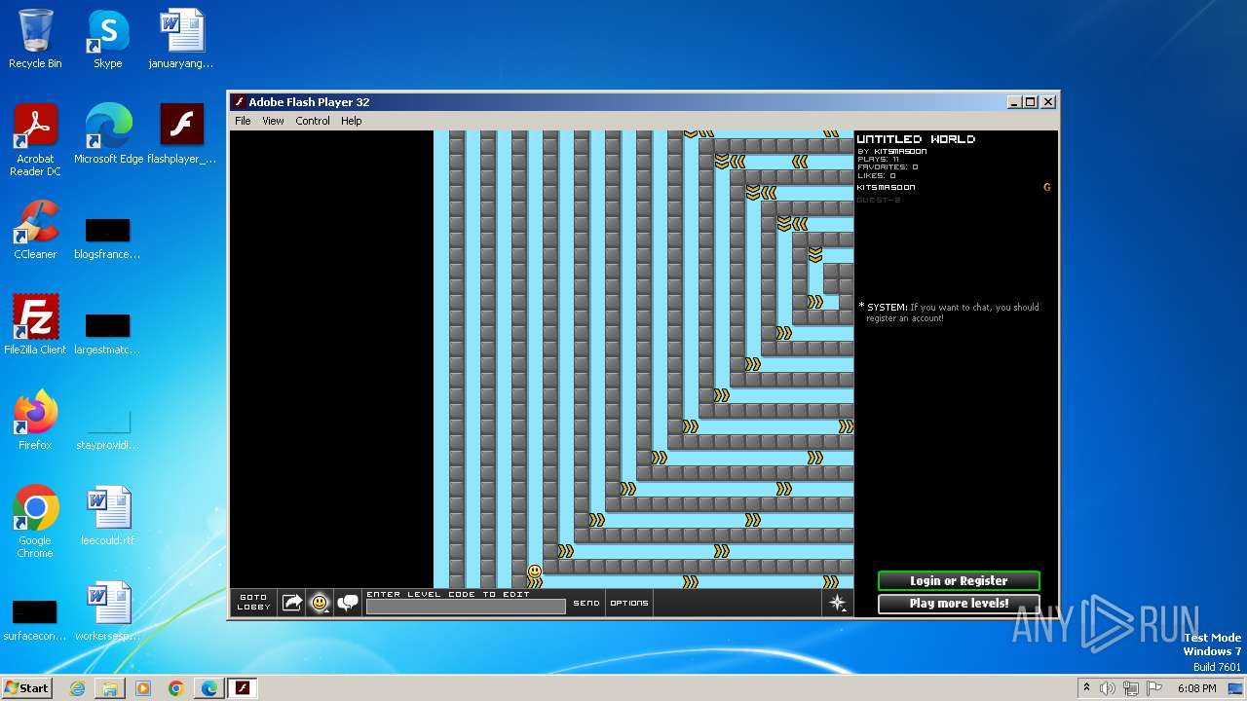Screen dimensions: 1247x701
Task: Select the stayprovidi desktop file
Action: pyautogui.click(x=107, y=429)
